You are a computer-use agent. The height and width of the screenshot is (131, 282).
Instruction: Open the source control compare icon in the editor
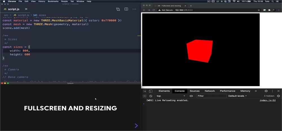click(118, 9)
